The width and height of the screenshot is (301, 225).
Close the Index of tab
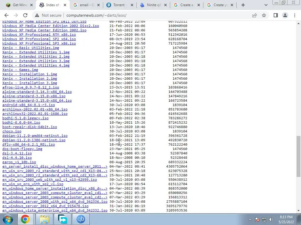(65, 5)
